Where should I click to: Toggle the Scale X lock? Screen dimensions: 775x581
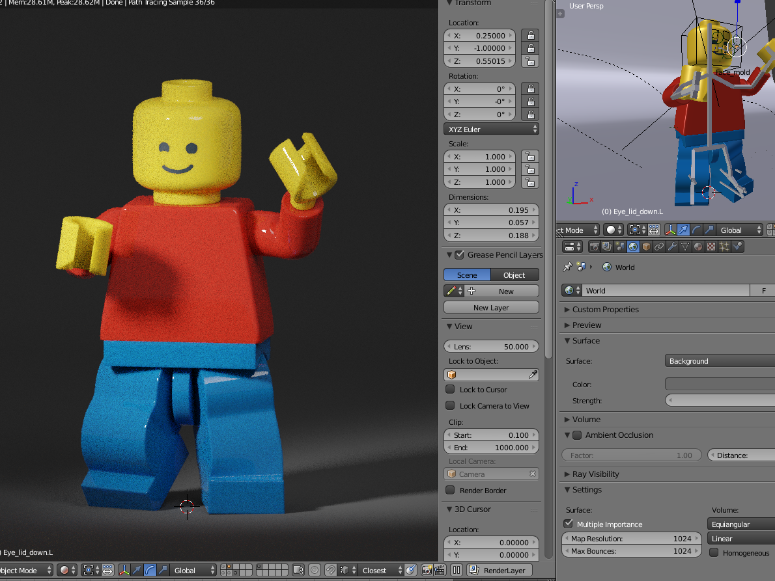click(x=530, y=157)
